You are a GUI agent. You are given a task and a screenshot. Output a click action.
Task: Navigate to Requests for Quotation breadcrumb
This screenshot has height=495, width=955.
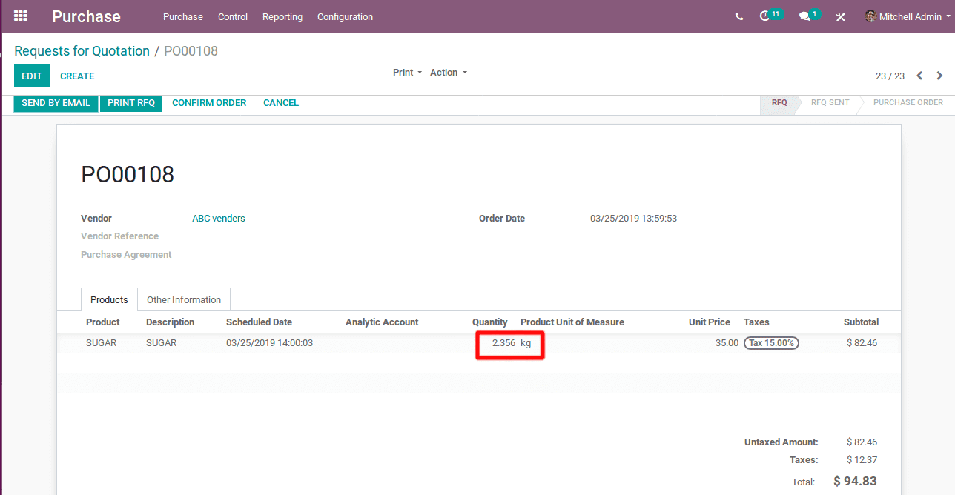pos(82,51)
